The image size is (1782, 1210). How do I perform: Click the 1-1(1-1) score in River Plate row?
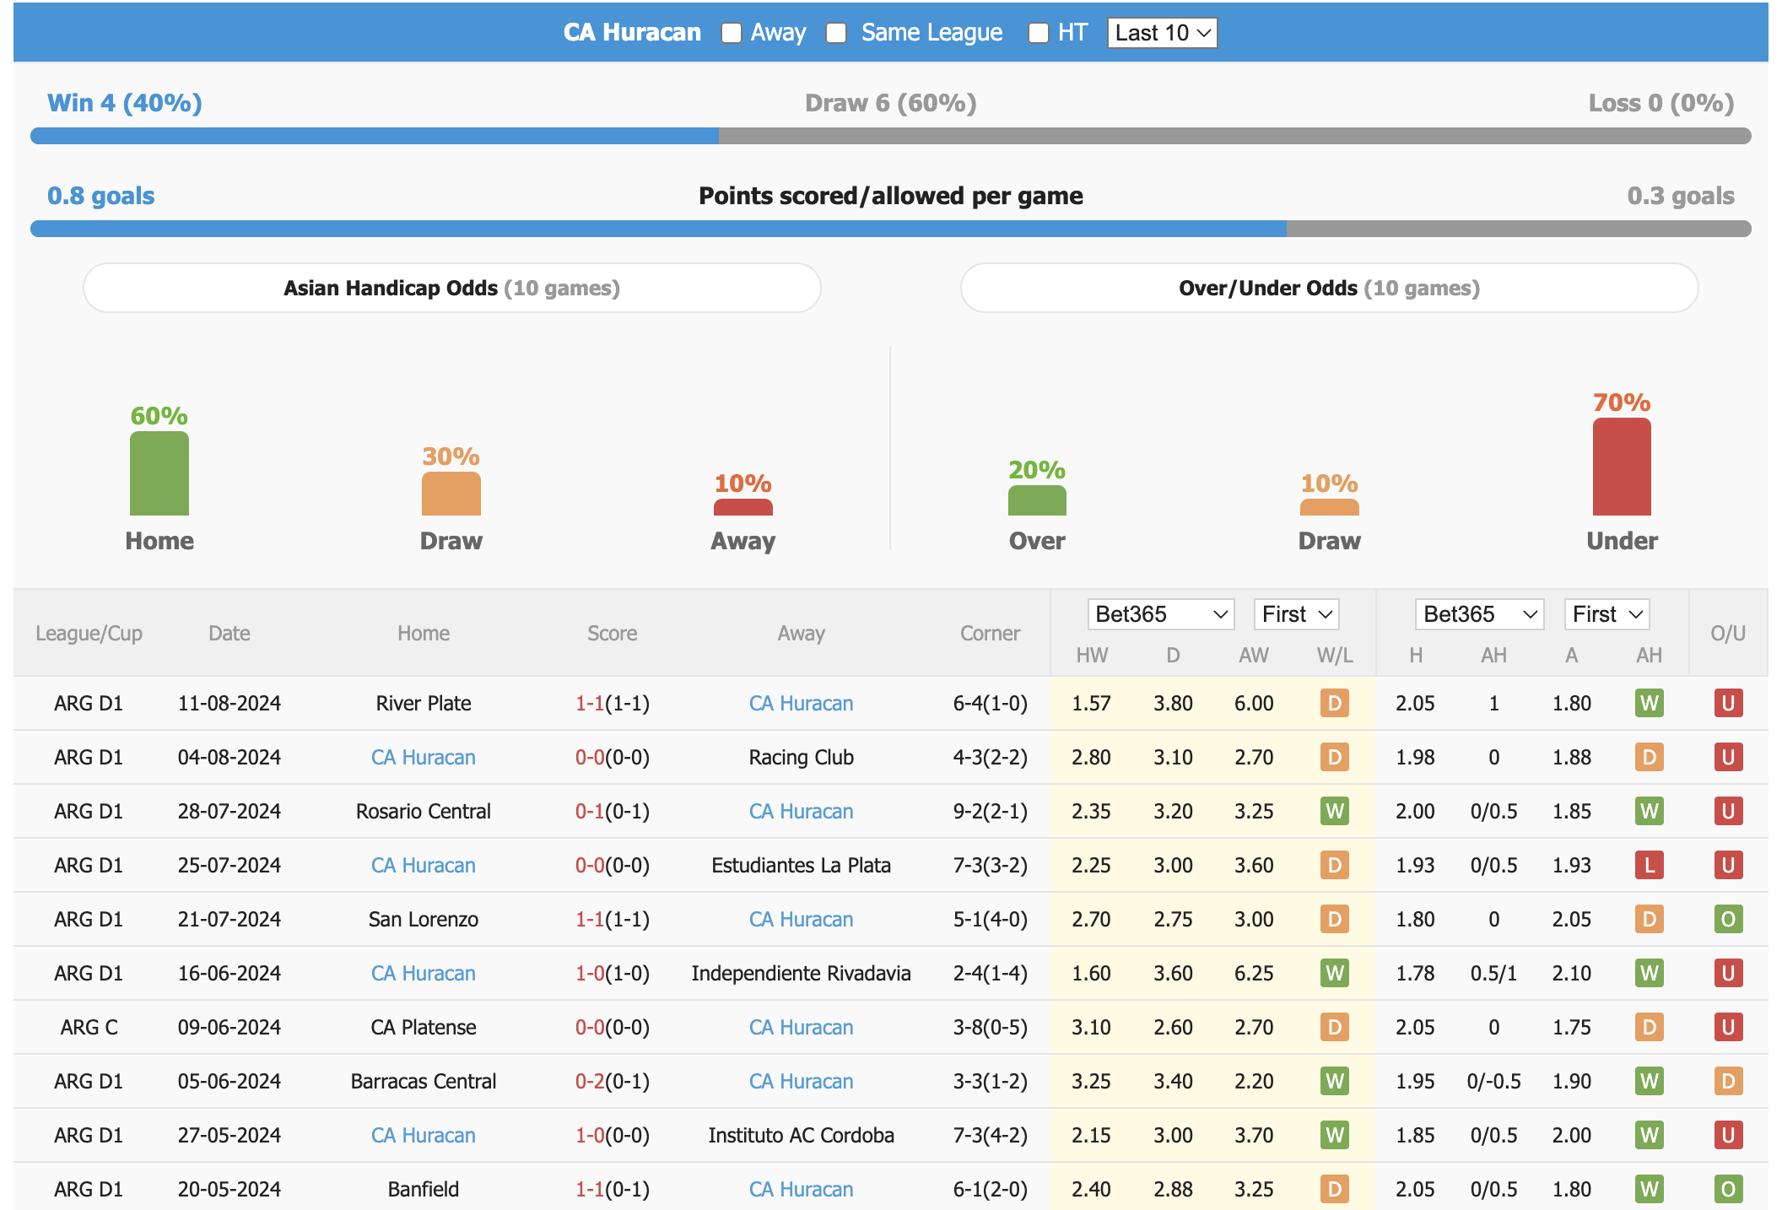coord(613,703)
